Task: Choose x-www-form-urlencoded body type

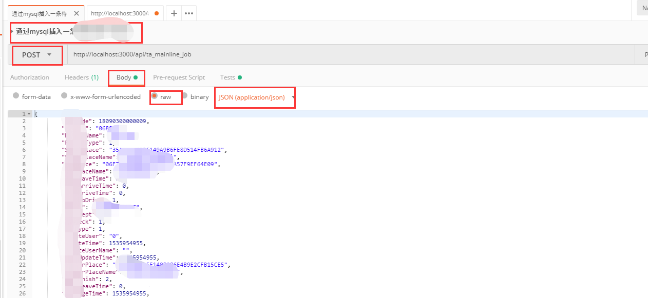Action: [x=64, y=96]
